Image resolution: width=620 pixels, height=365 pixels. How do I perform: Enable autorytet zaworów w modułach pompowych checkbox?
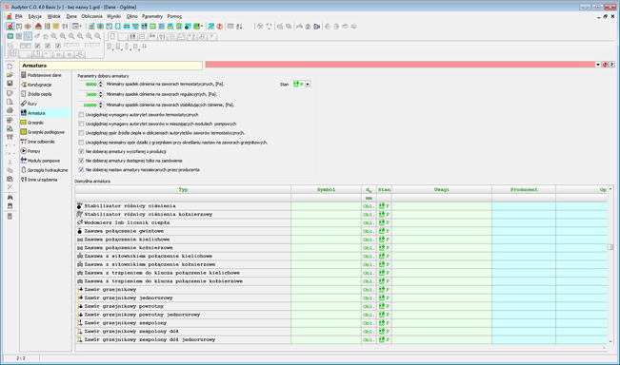81,124
